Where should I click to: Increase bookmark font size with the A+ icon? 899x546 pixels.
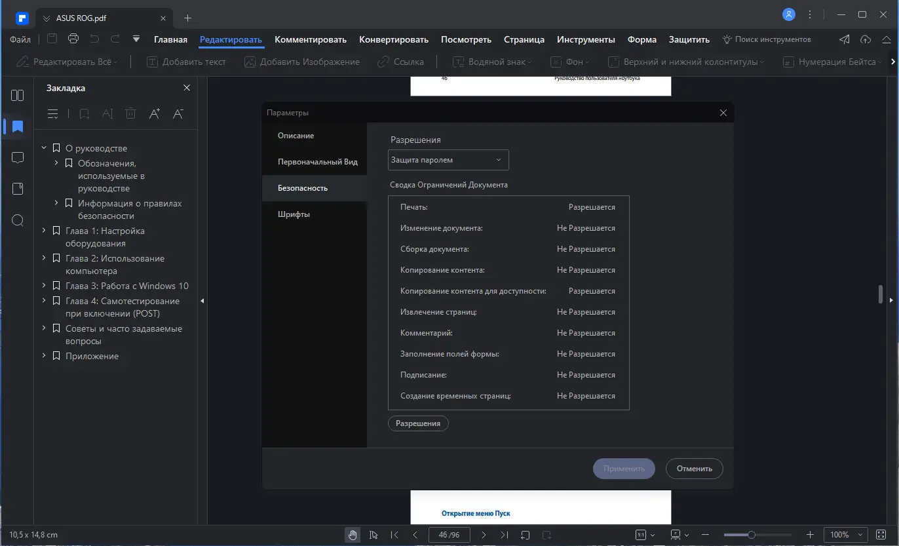pyautogui.click(x=155, y=114)
